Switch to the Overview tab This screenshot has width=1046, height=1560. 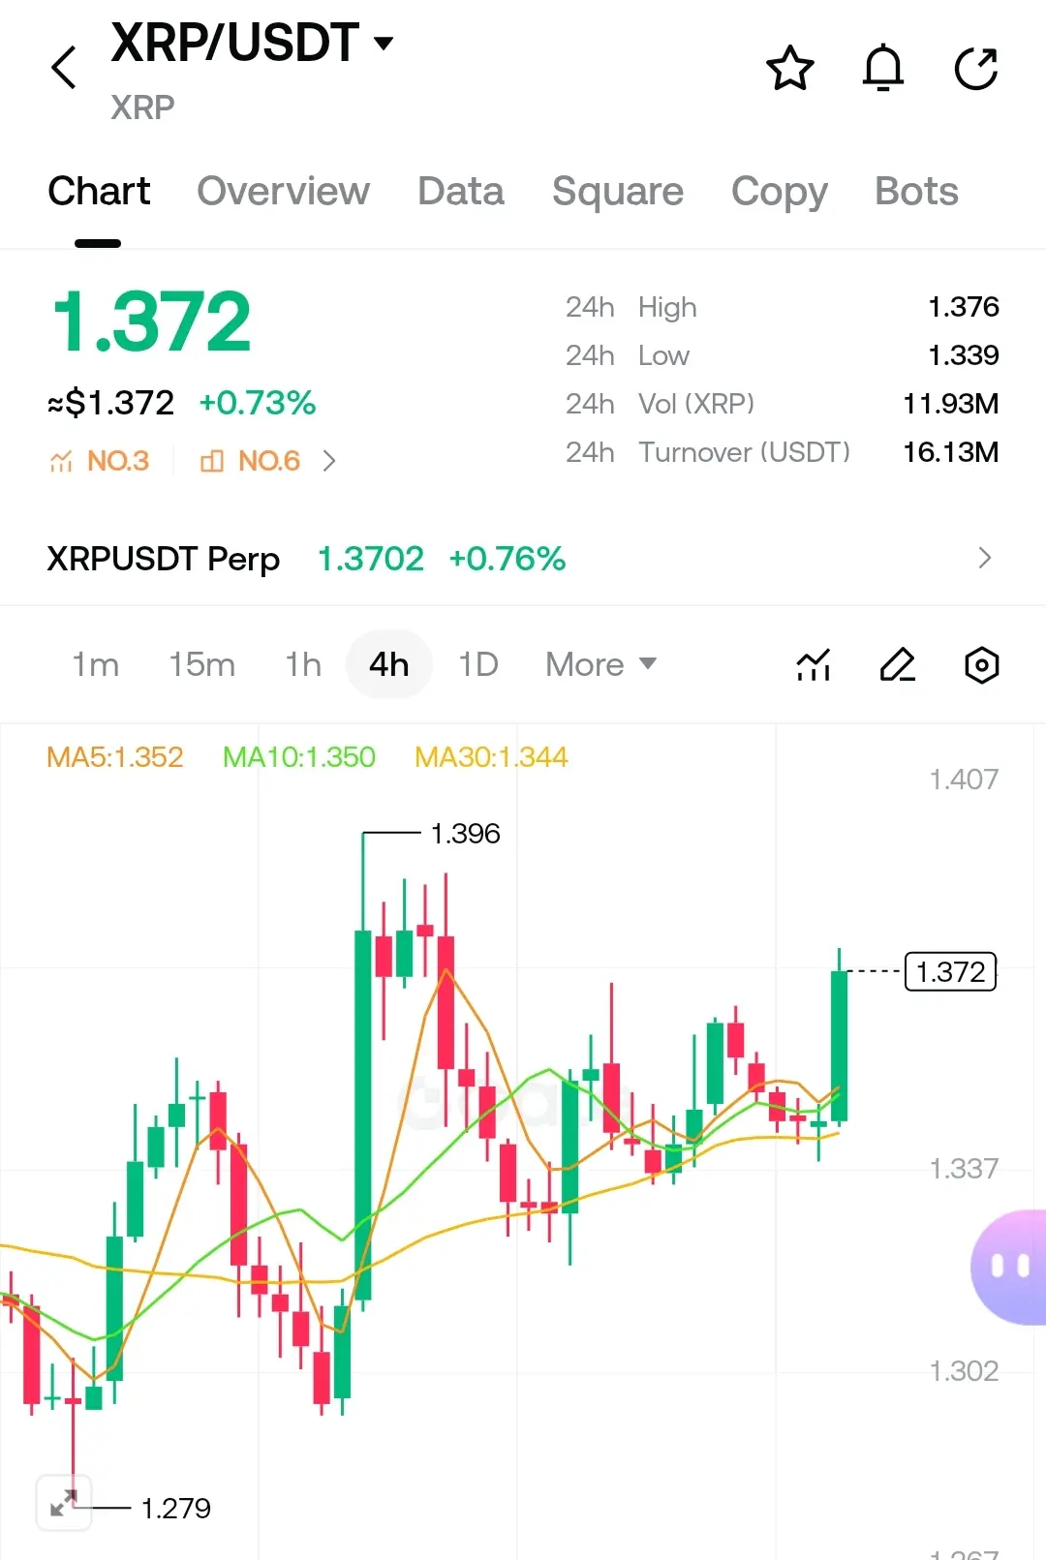tap(283, 192)
